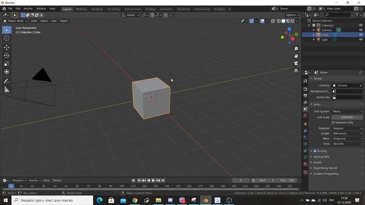Hide the Light via its eye icon
The height and width of the screenshot is (205, 365).
[360, 39]
